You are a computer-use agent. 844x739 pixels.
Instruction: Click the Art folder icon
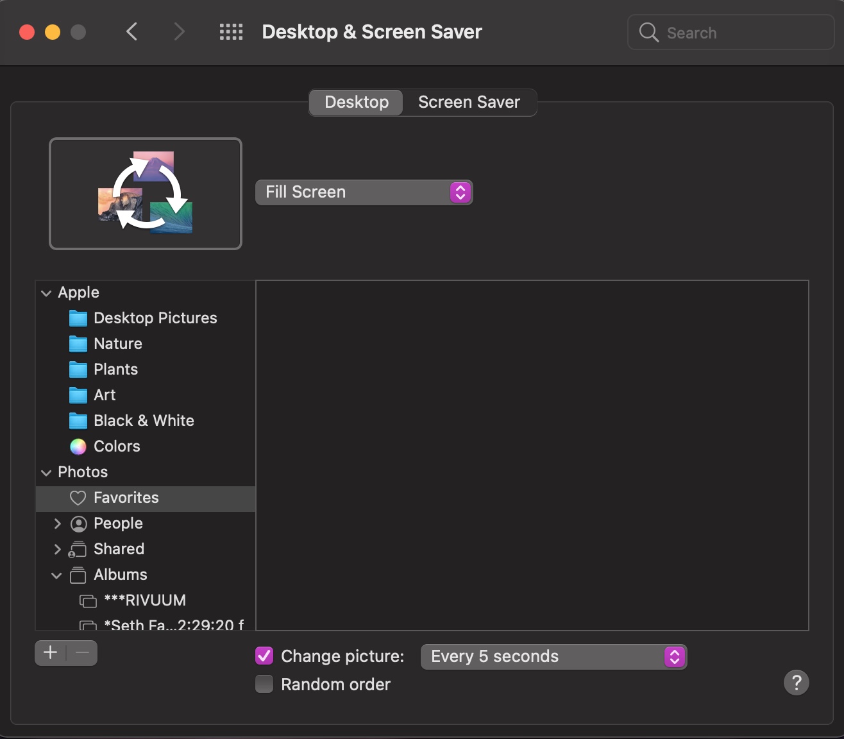78,395
